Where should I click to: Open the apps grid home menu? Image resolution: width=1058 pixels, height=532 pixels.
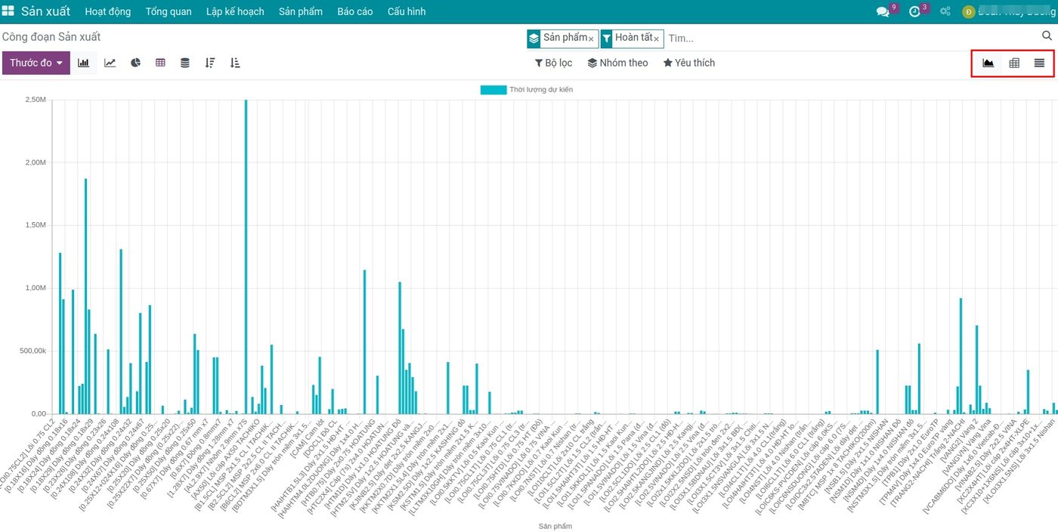[x=8, y=11]
